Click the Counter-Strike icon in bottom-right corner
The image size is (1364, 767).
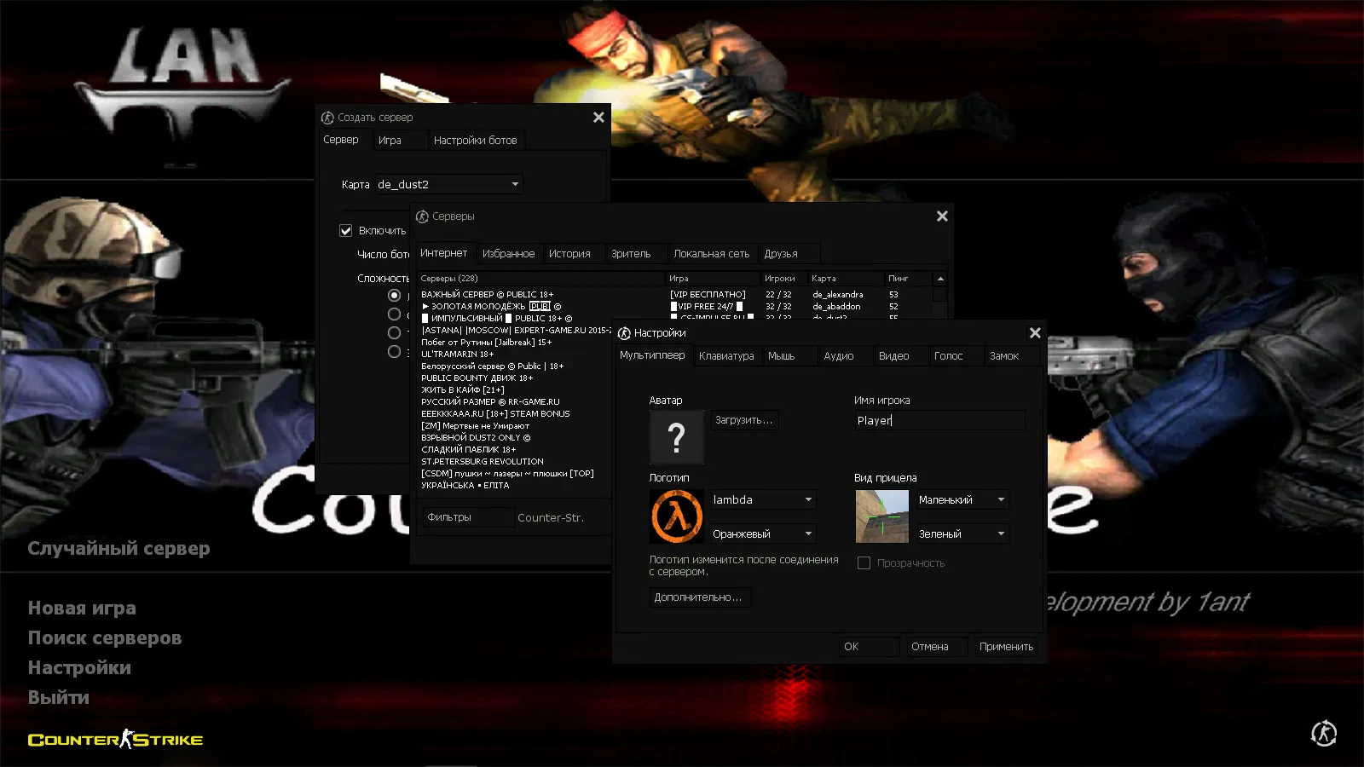point(1323,733)
